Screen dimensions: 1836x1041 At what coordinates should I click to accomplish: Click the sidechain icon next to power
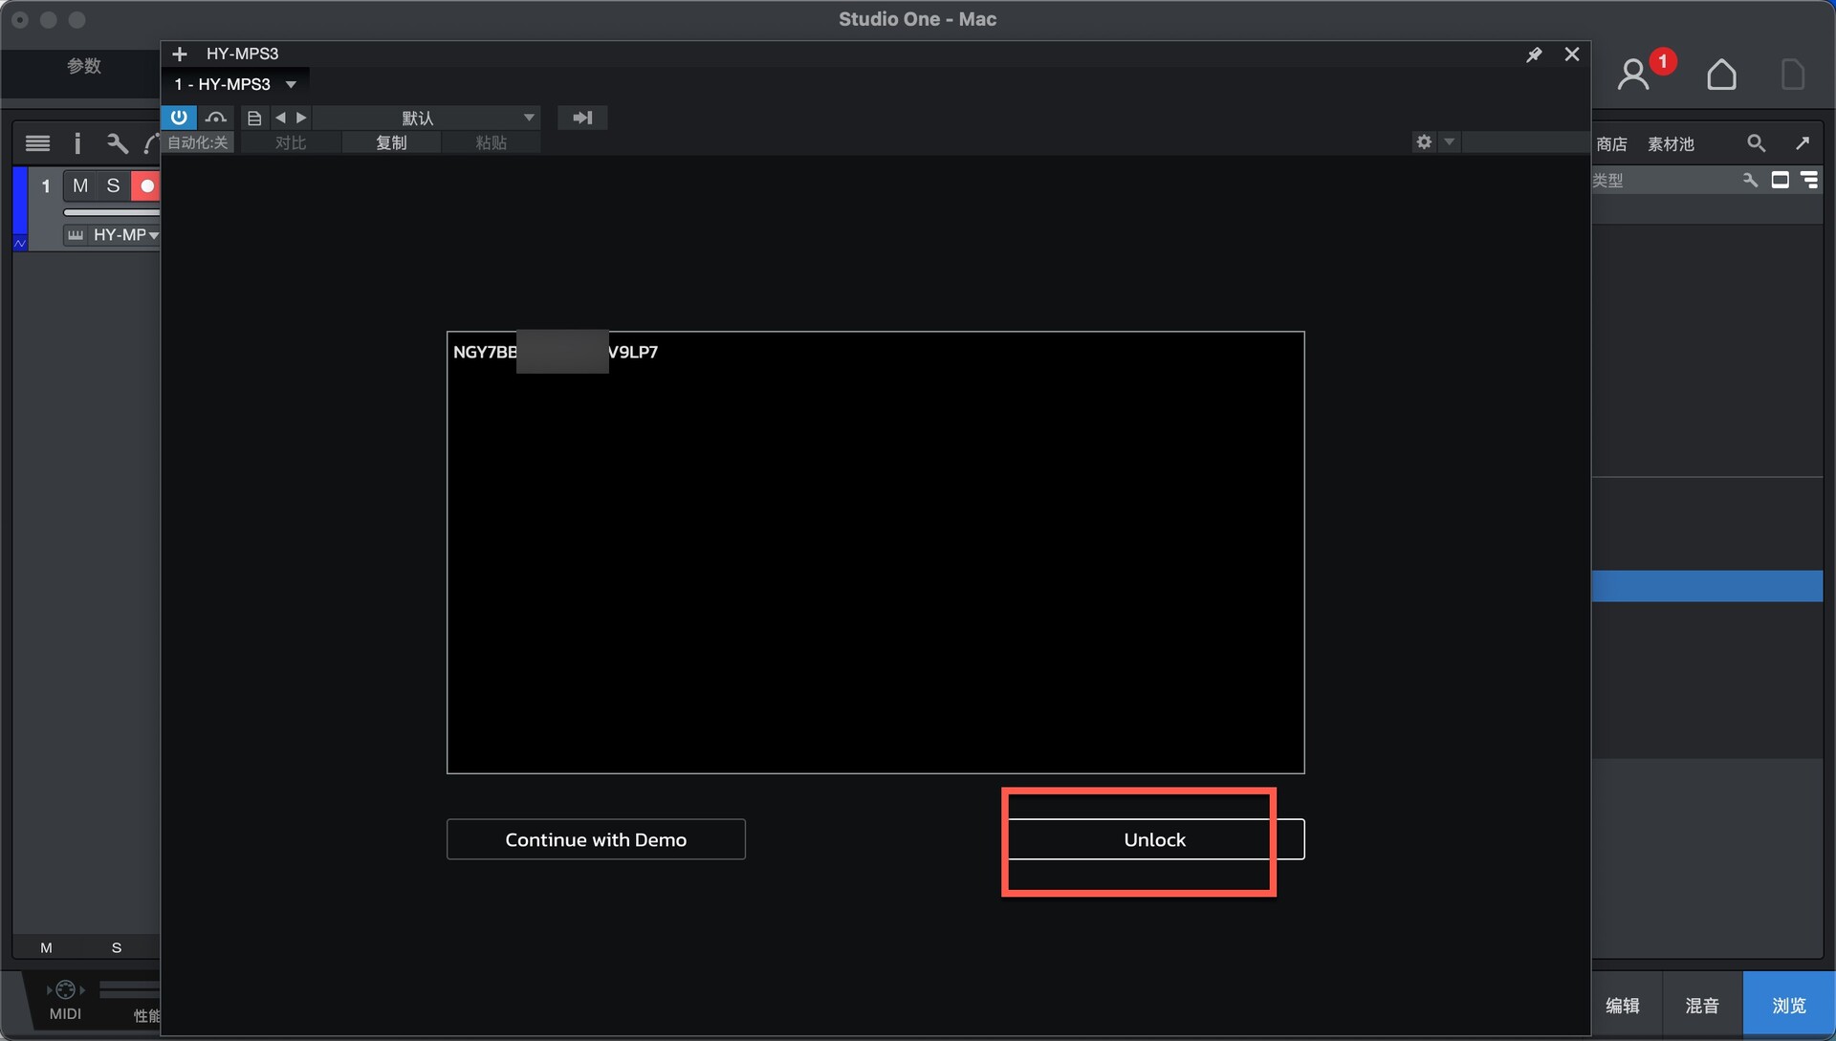tap(216, 117)
